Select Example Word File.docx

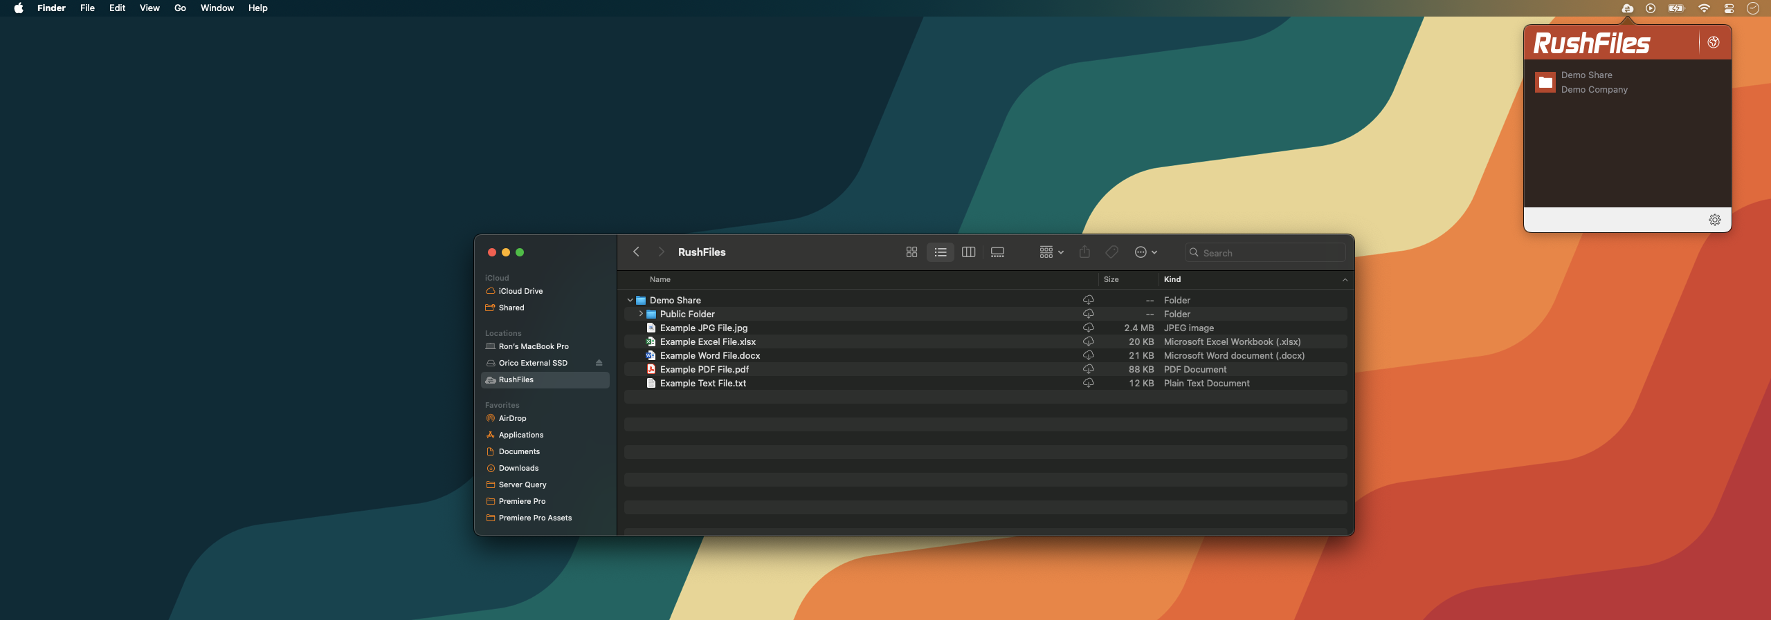[x=986, y=355]
